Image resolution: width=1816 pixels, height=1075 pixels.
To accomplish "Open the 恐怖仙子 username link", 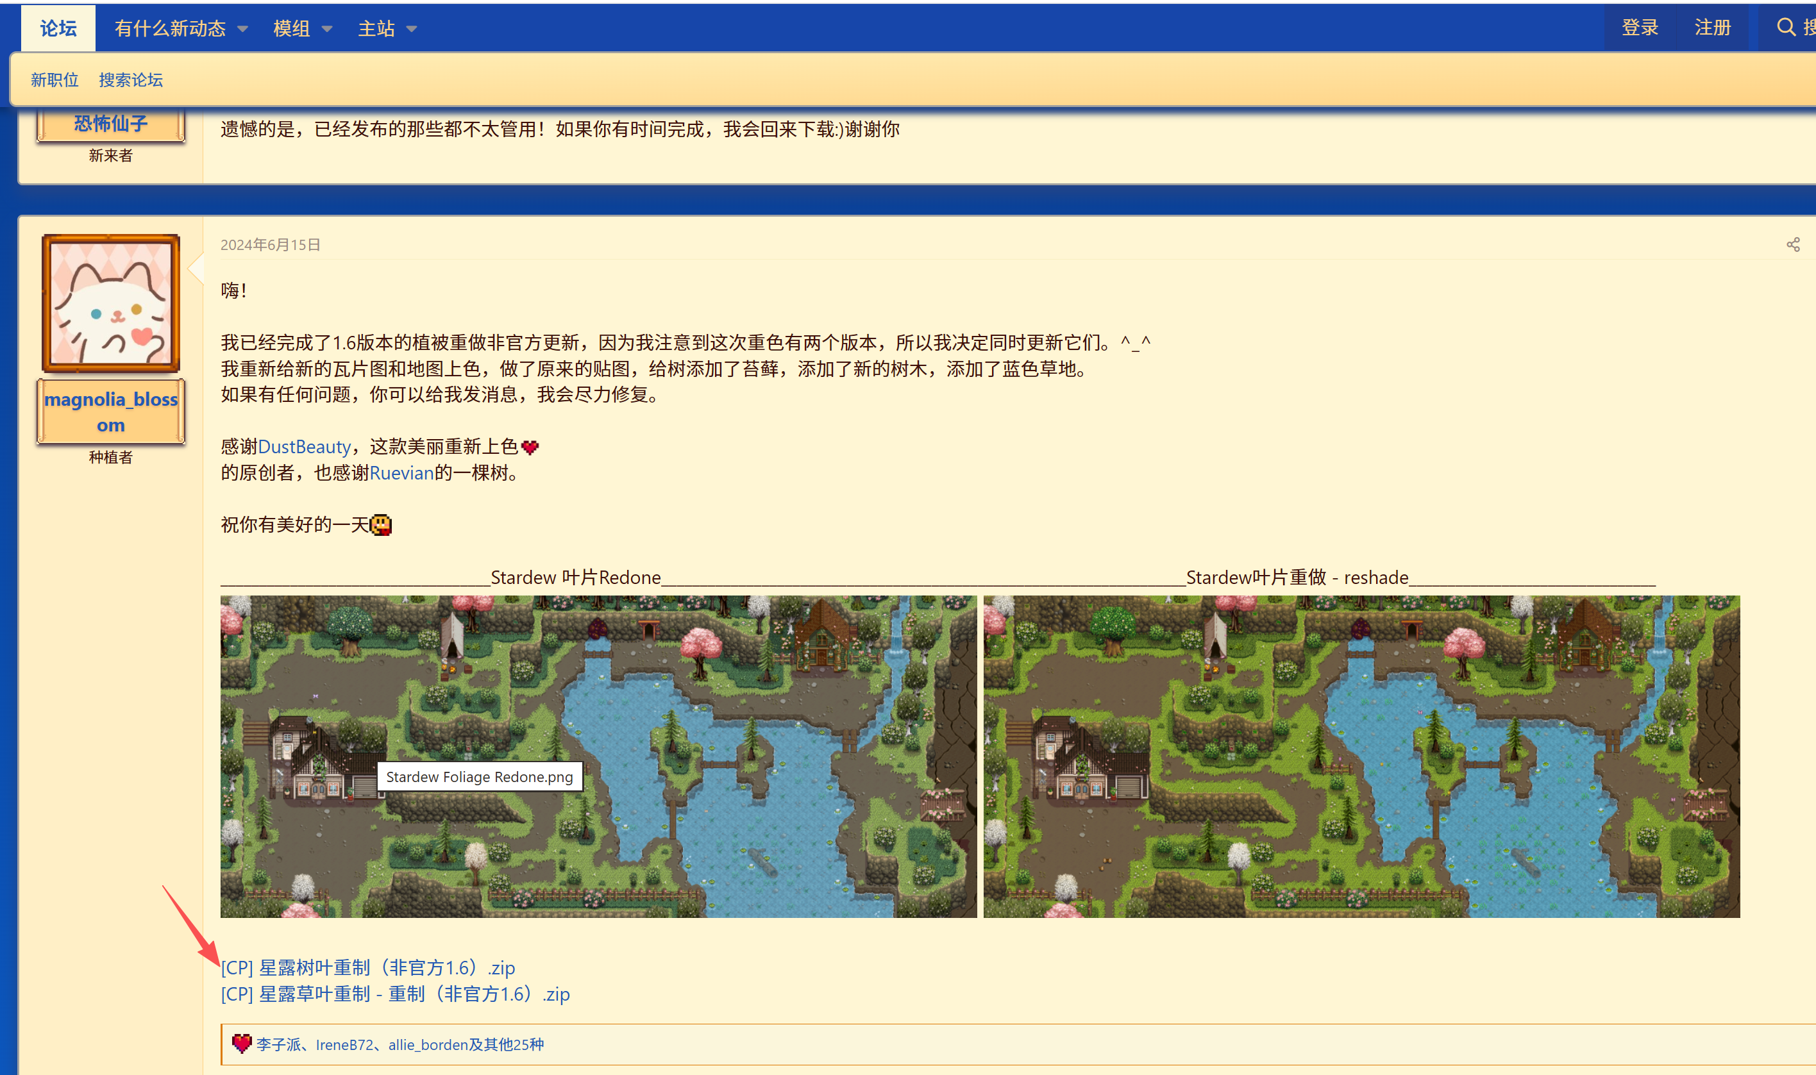I will pos(111,123).
